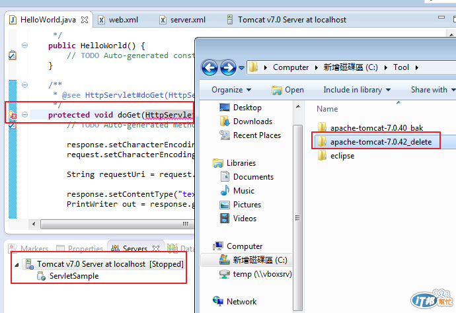Open the Pictures library
The image size is (456, 313).
pyautogui.click(x=240, y=205)
